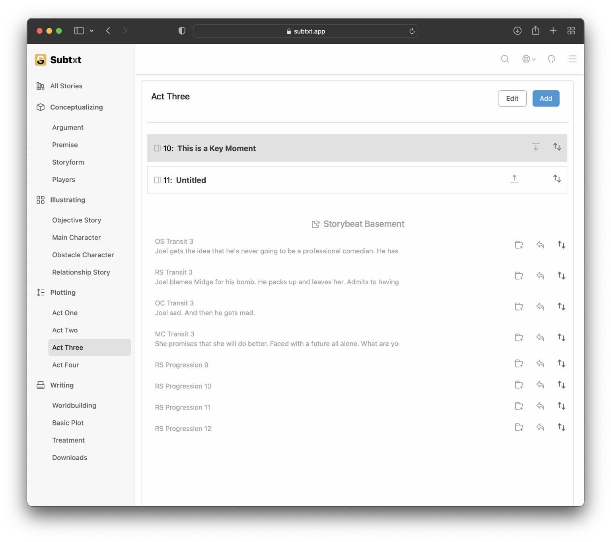Open Obstacle Character page

coord(83,255)
